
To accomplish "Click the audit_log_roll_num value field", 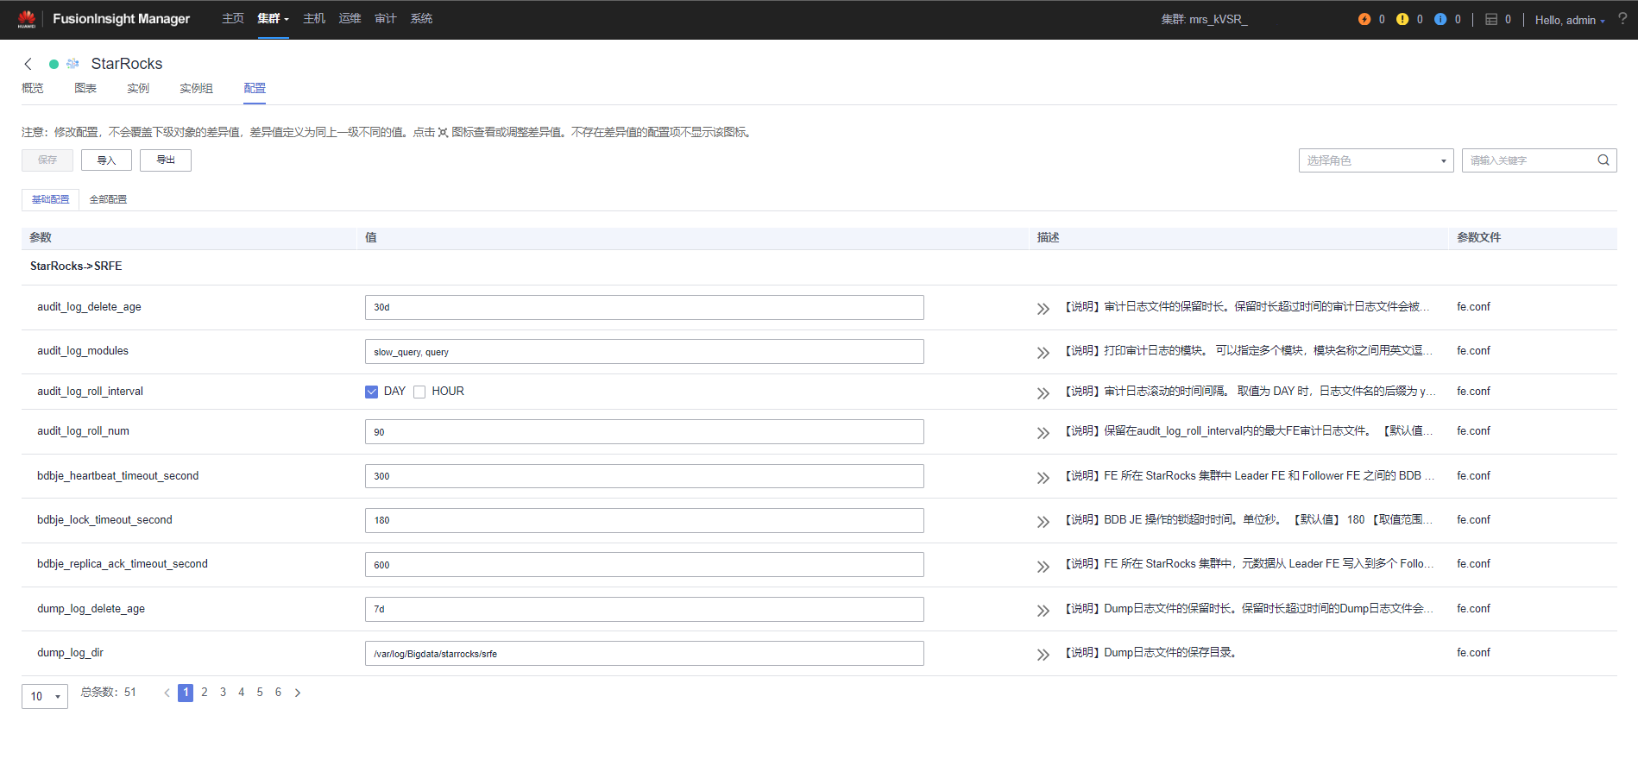I will coord(644,432).
